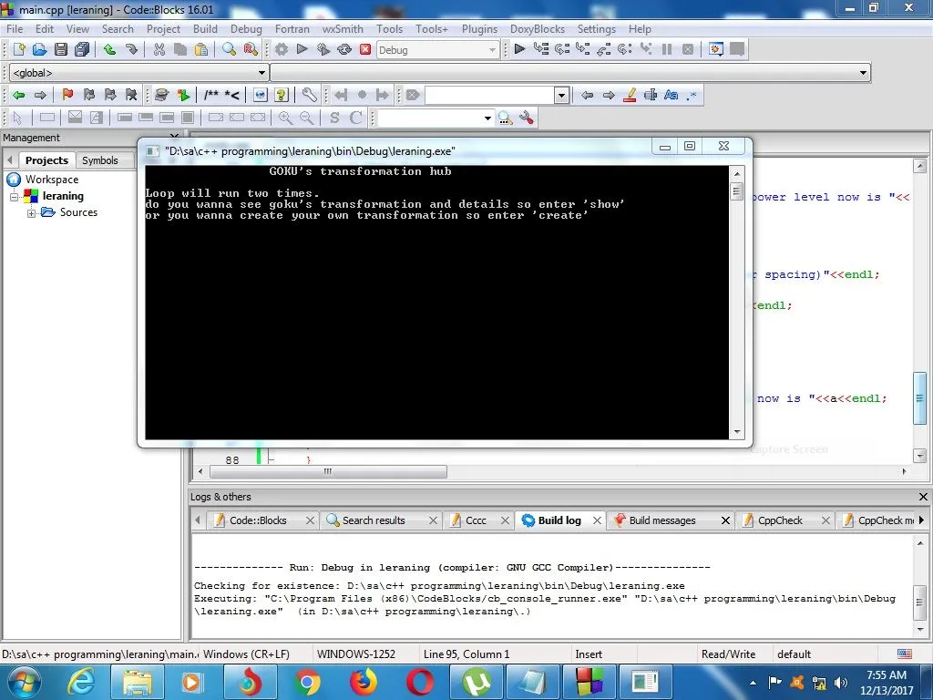Image resolution: width=933 pixels, height=700 pixels.
Task: Click the Run doxywizard icon
Action: pyautogui.click(x=161, y=95)
